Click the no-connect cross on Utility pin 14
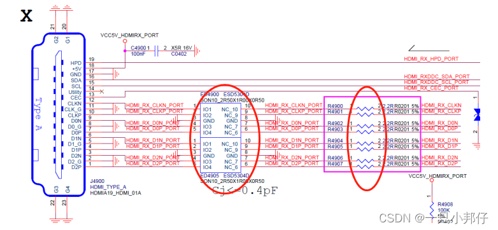The width and height of the screenshot is (498, 230). (102, 91)
